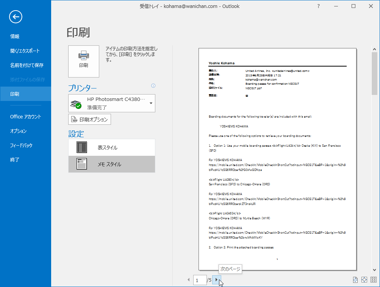The height and width of the screenshot is (287, 380).
Task: Click the 設定 heading text
Action: [x=76, y=134]
